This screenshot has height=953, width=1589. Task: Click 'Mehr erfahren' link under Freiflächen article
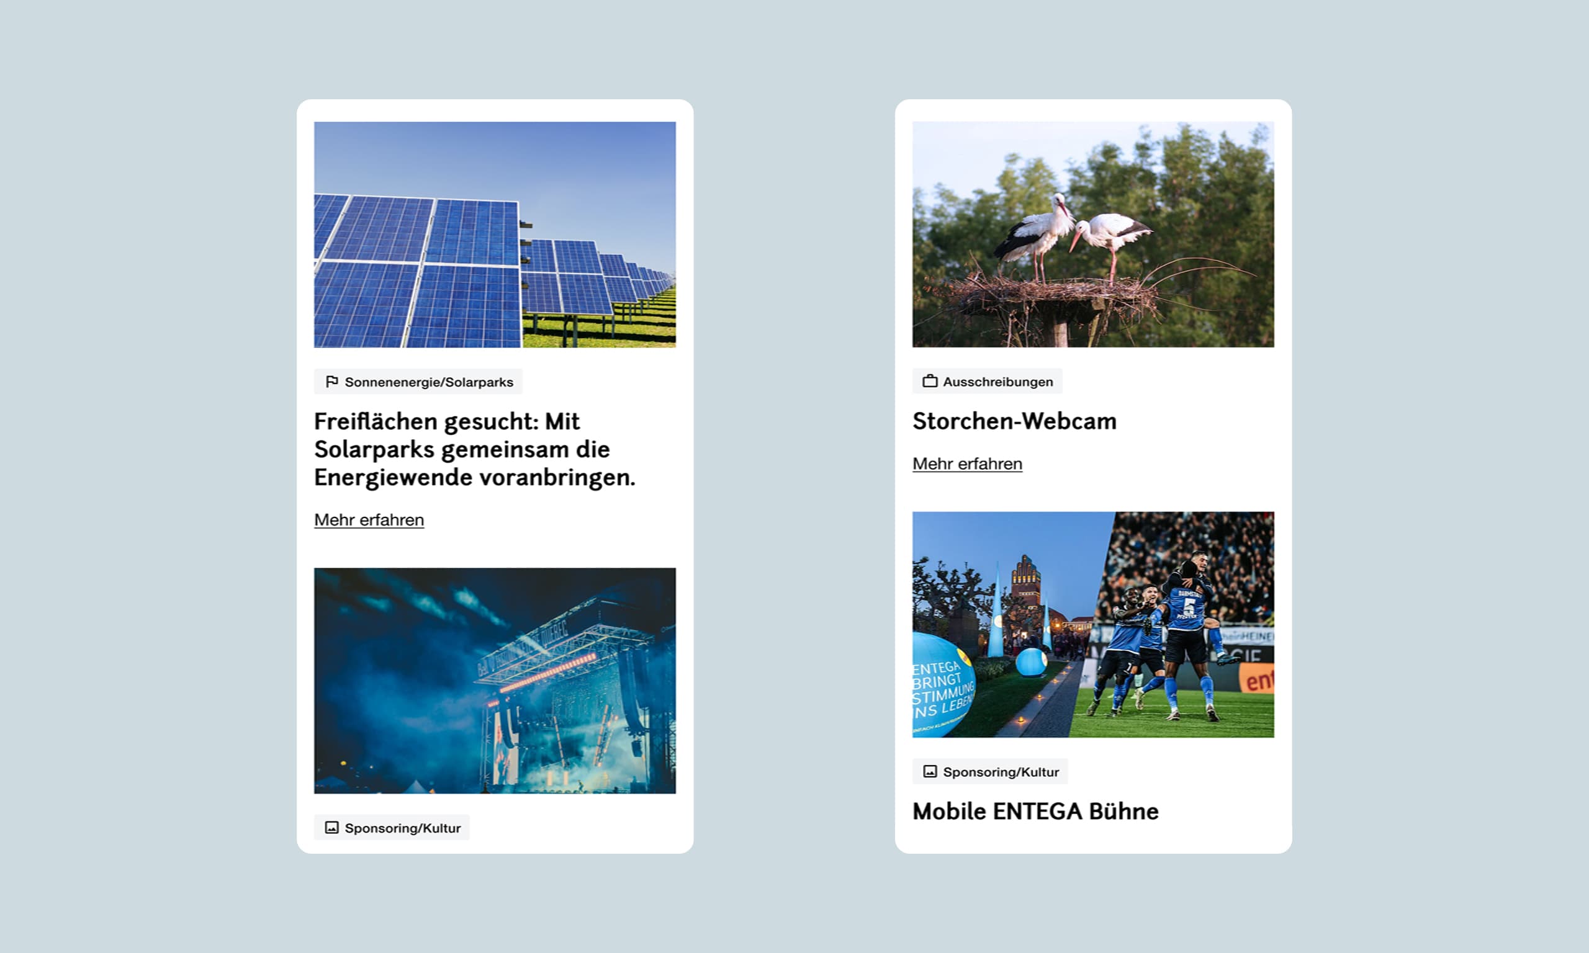[x=369, y=519]
